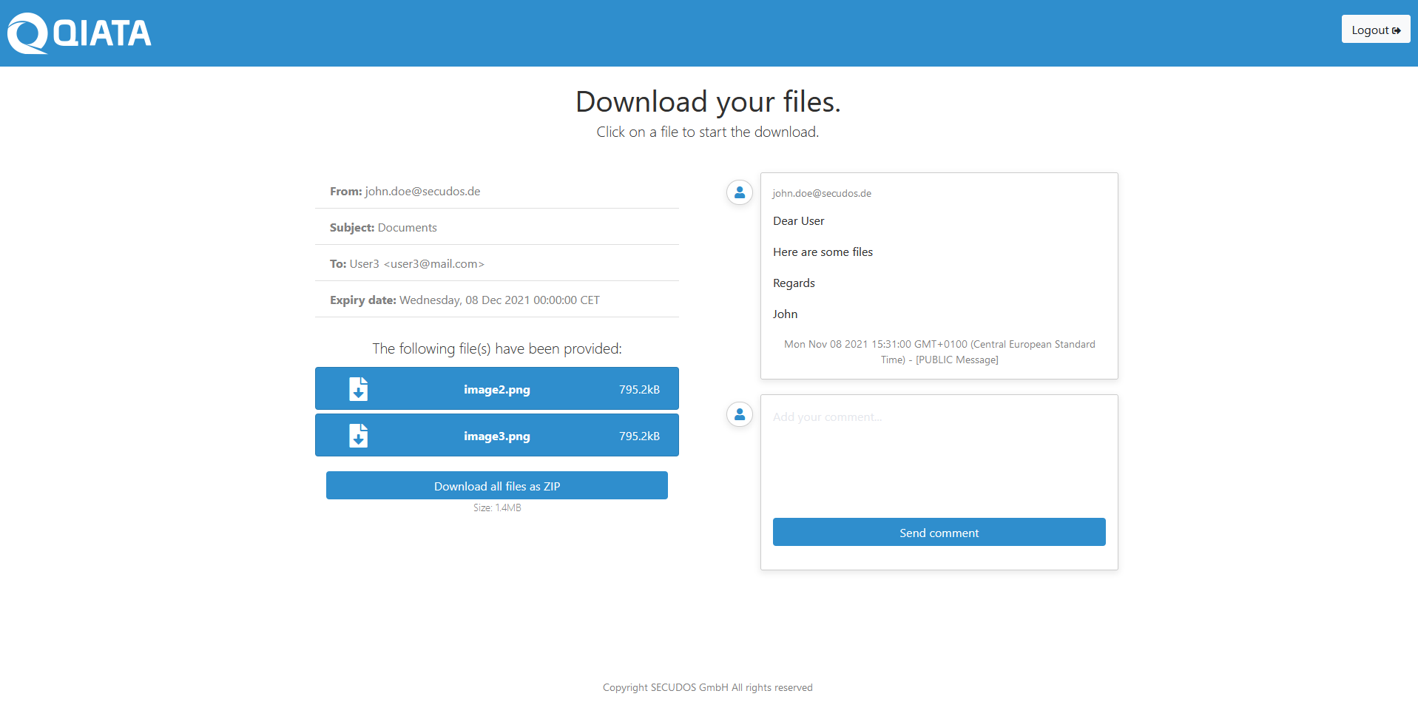Viewport: 1418px width, 705px height.
Task: Select the download icon on image2.png
Action: 358,388
